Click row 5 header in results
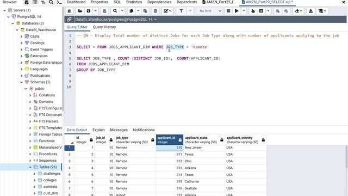 [x=70, y=175]
